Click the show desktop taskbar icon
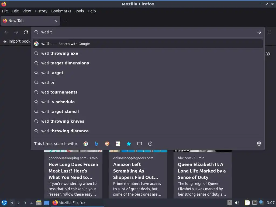This screenshot has width=276, height=207. pos(47,203)
